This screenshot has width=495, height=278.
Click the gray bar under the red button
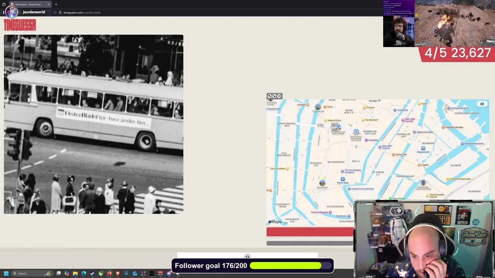point(310,243)
